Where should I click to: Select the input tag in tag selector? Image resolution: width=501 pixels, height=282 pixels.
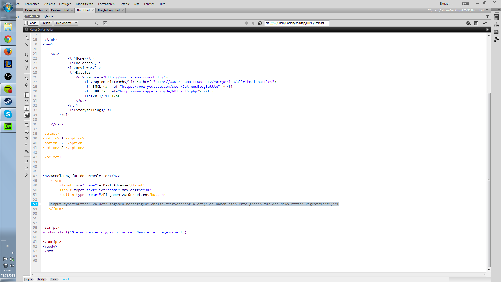[x=66, y=279]
